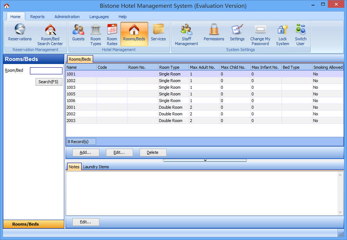Open the Reservations icon
347x240 pixels.
(20, 32)
